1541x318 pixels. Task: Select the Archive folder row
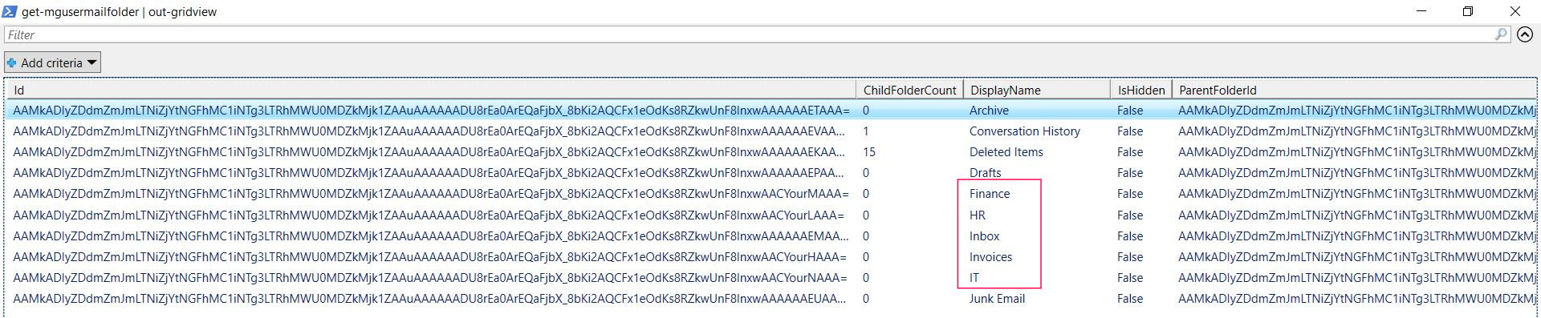coord(771,111)
